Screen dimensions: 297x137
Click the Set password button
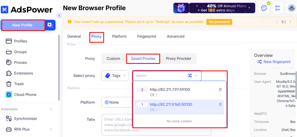219,22
